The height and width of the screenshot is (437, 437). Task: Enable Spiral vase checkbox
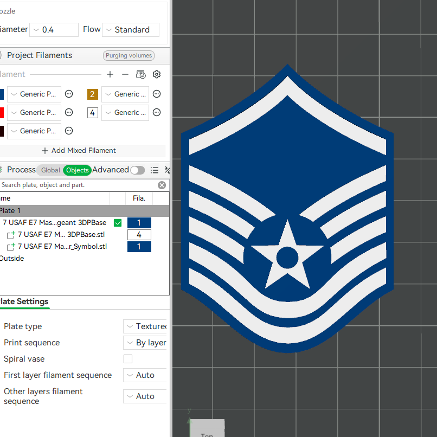tap(128, 359)
